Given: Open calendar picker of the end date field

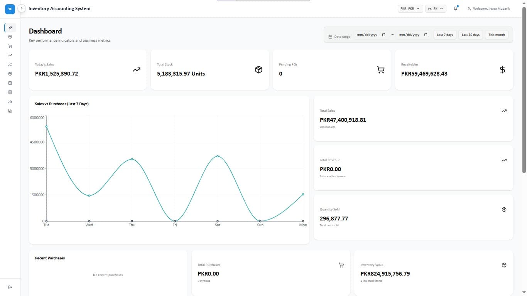Looking at the screenshot, I should (x=426, y=35).
